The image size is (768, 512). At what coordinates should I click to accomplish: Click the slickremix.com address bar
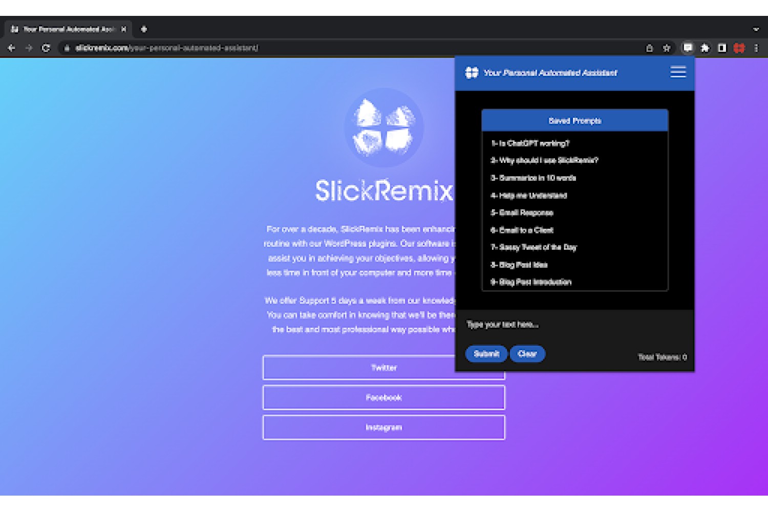[x=353, y=48]
